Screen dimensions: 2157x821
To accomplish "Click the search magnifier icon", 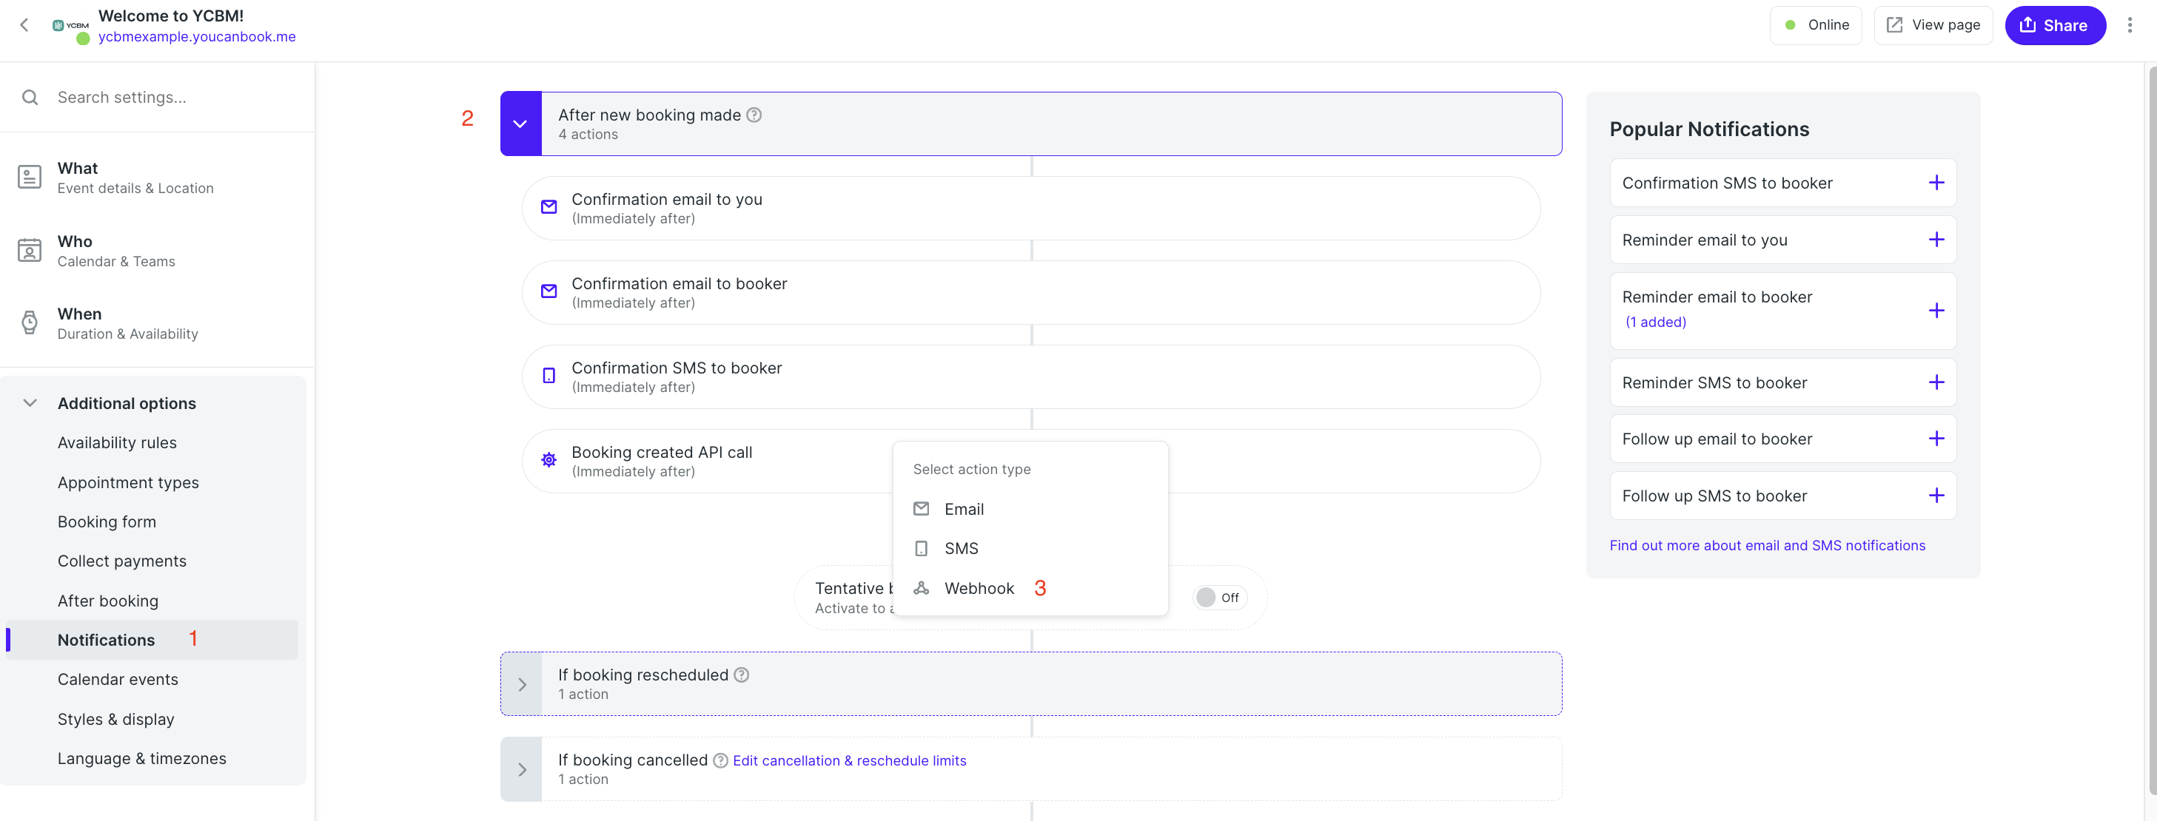I will coord(30,98).
